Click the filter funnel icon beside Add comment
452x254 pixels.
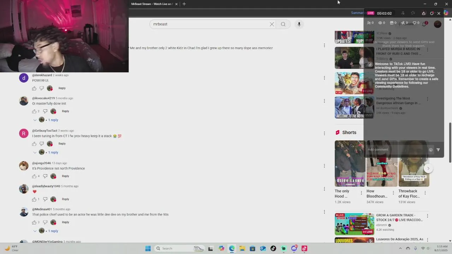[x=438, y=150]
